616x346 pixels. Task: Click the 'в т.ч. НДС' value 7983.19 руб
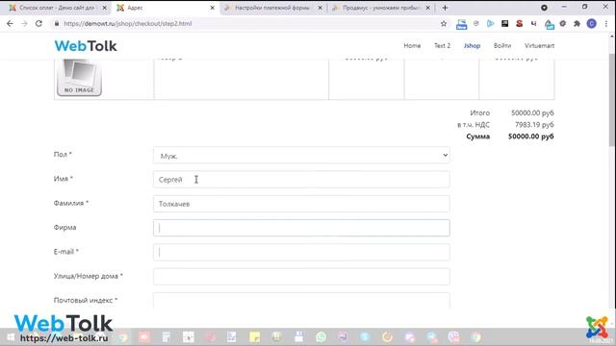coord(534,125)
